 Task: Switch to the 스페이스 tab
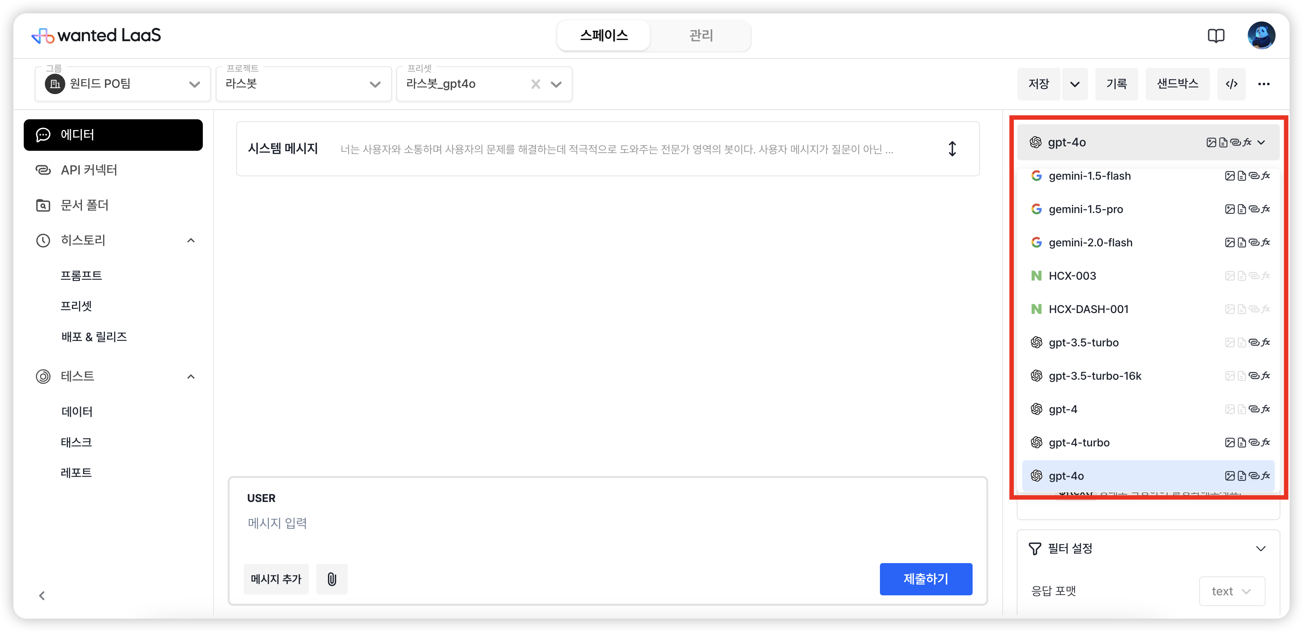click(x=604, y=35)
